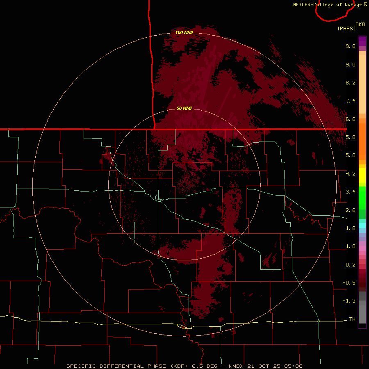This screenshot has width=369, height=369.
Task: Click the -0.5 scale value
Action: 349,283
